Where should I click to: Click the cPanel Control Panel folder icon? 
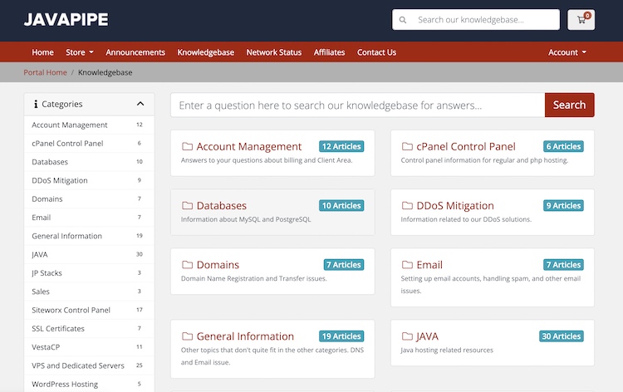tap(407, 147)
